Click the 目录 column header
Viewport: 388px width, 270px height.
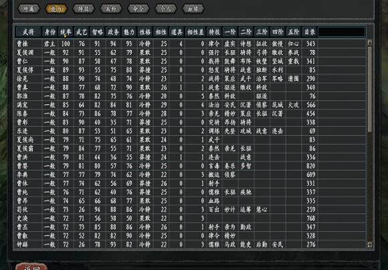[x=309, y=32]
